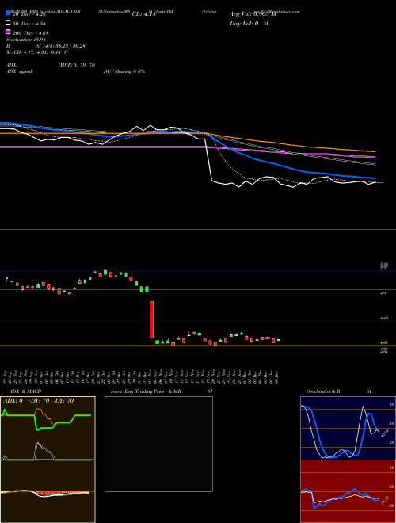Viewport: 396px width, 523px height.
Task: Click the 'Stochastics: 43.94' reading
Action: click(x=25, y=40)
